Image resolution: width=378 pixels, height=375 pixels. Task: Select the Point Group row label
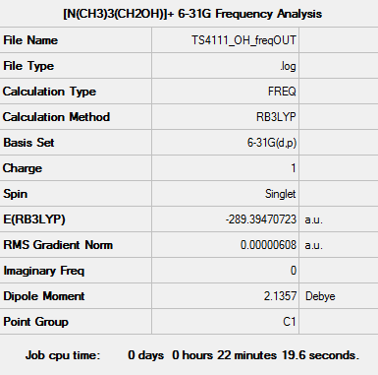[35, 322]
